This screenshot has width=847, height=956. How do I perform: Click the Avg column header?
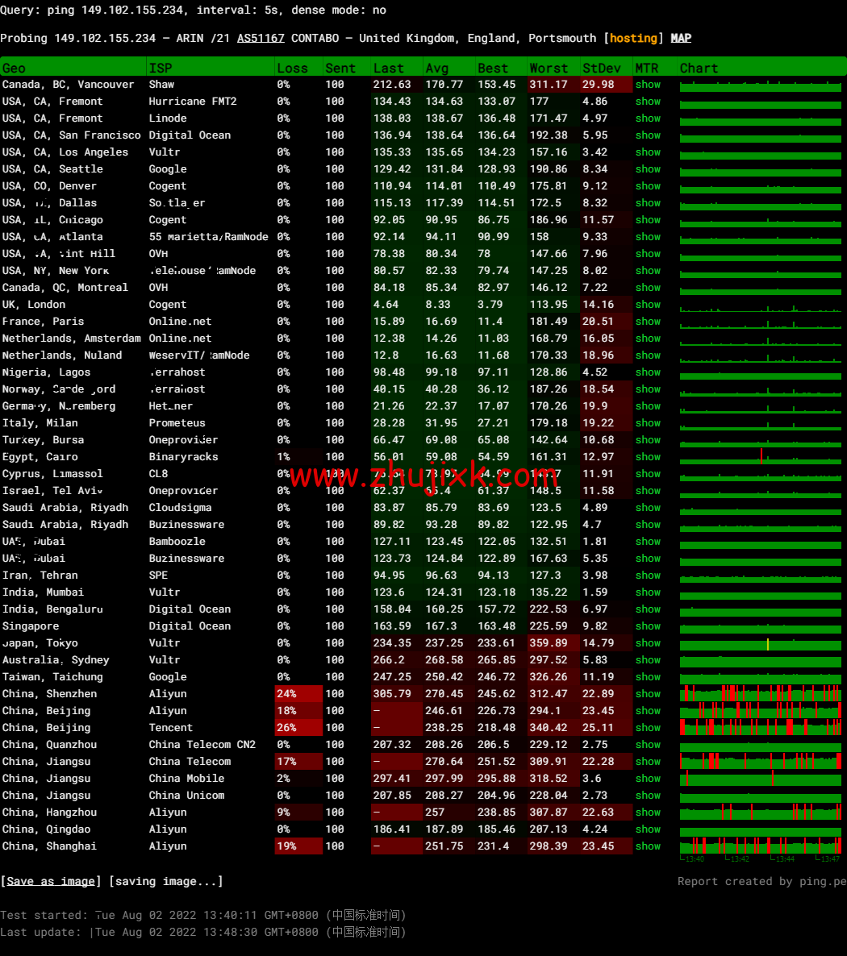(436, 69)
